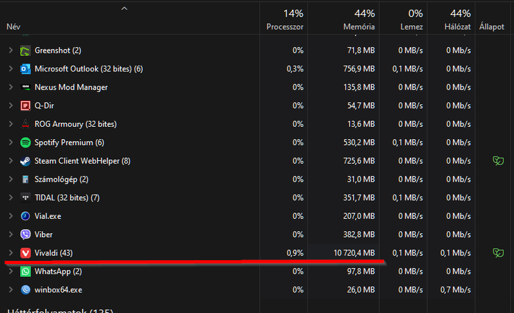
Task: Expand the Q-Dir process entry
Action: (x=11, y=106)
